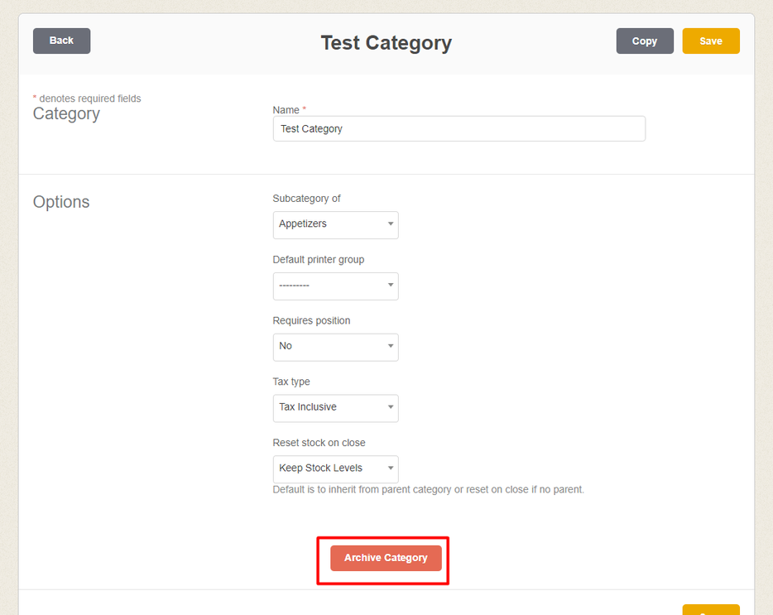The image size is (773, 615).
Task: Open the Reset stock on close dropdown
Action: [x=335, y=469]
